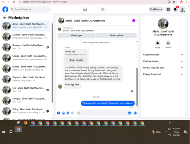The image size is (190, 144).
Task: Click the clock showing 11:20 PM
Action: pos(177,128)
